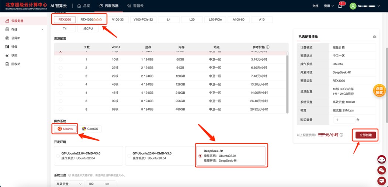Select the 26.40元/小时 configuration radio
Screen dimensions: 388x187
[x=60, y=101]
